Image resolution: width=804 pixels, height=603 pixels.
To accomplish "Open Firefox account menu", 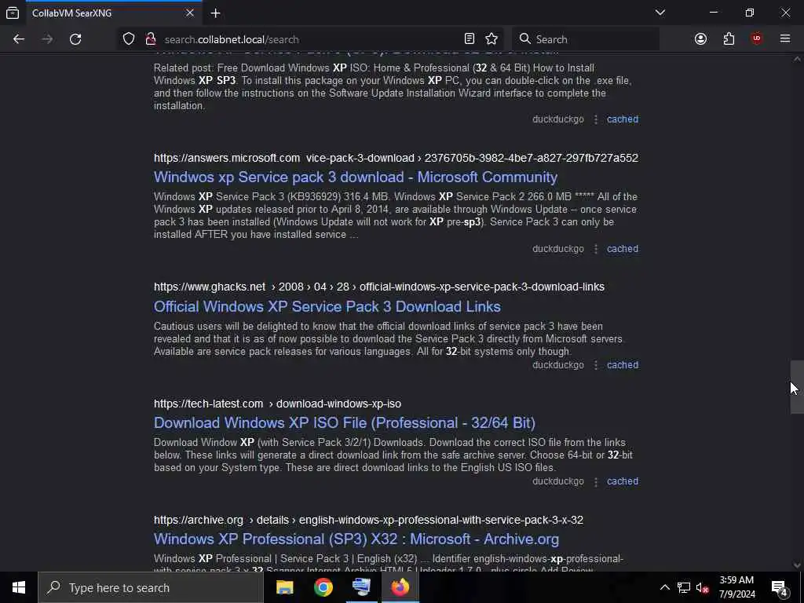I will (700, 39).
